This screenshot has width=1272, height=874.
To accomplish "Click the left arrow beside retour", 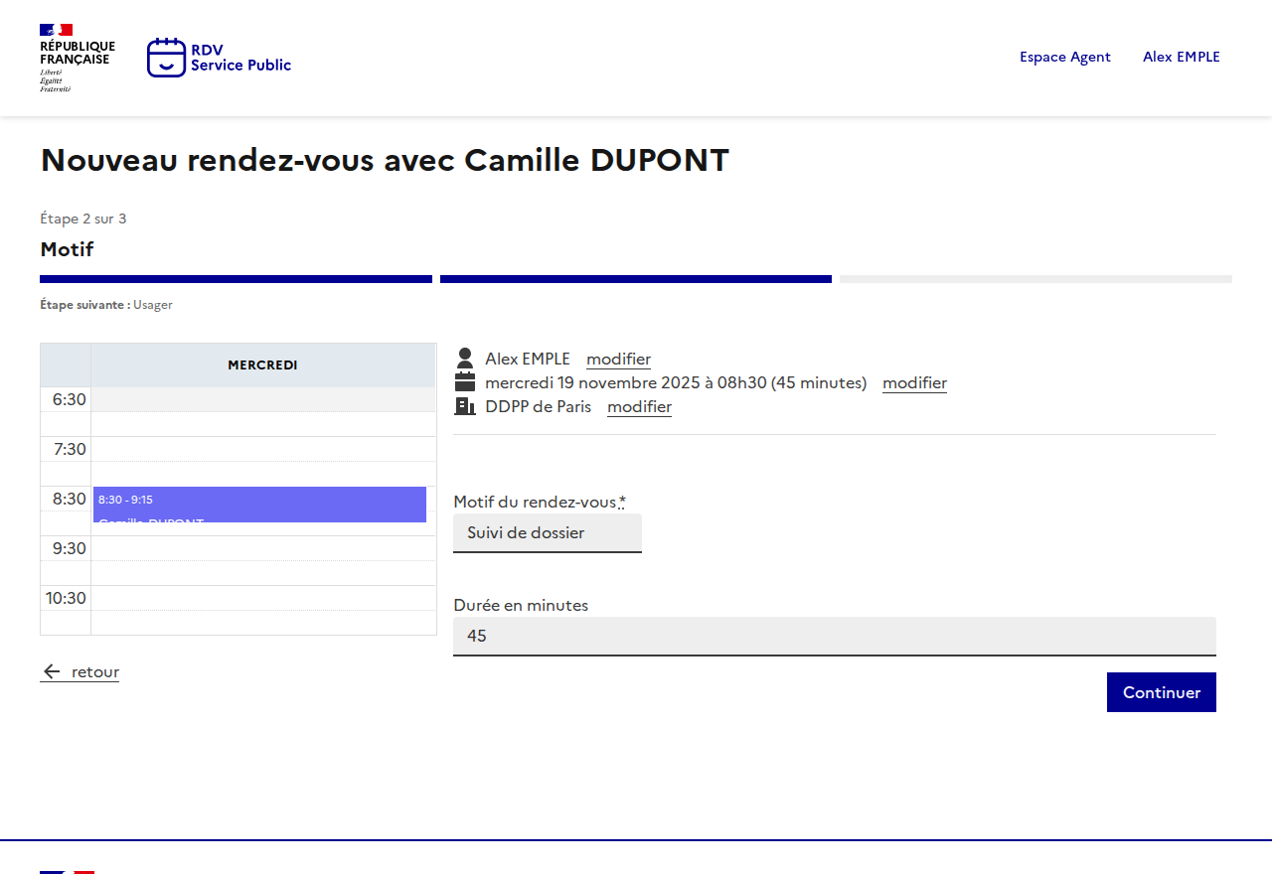I will coord(52,672).
